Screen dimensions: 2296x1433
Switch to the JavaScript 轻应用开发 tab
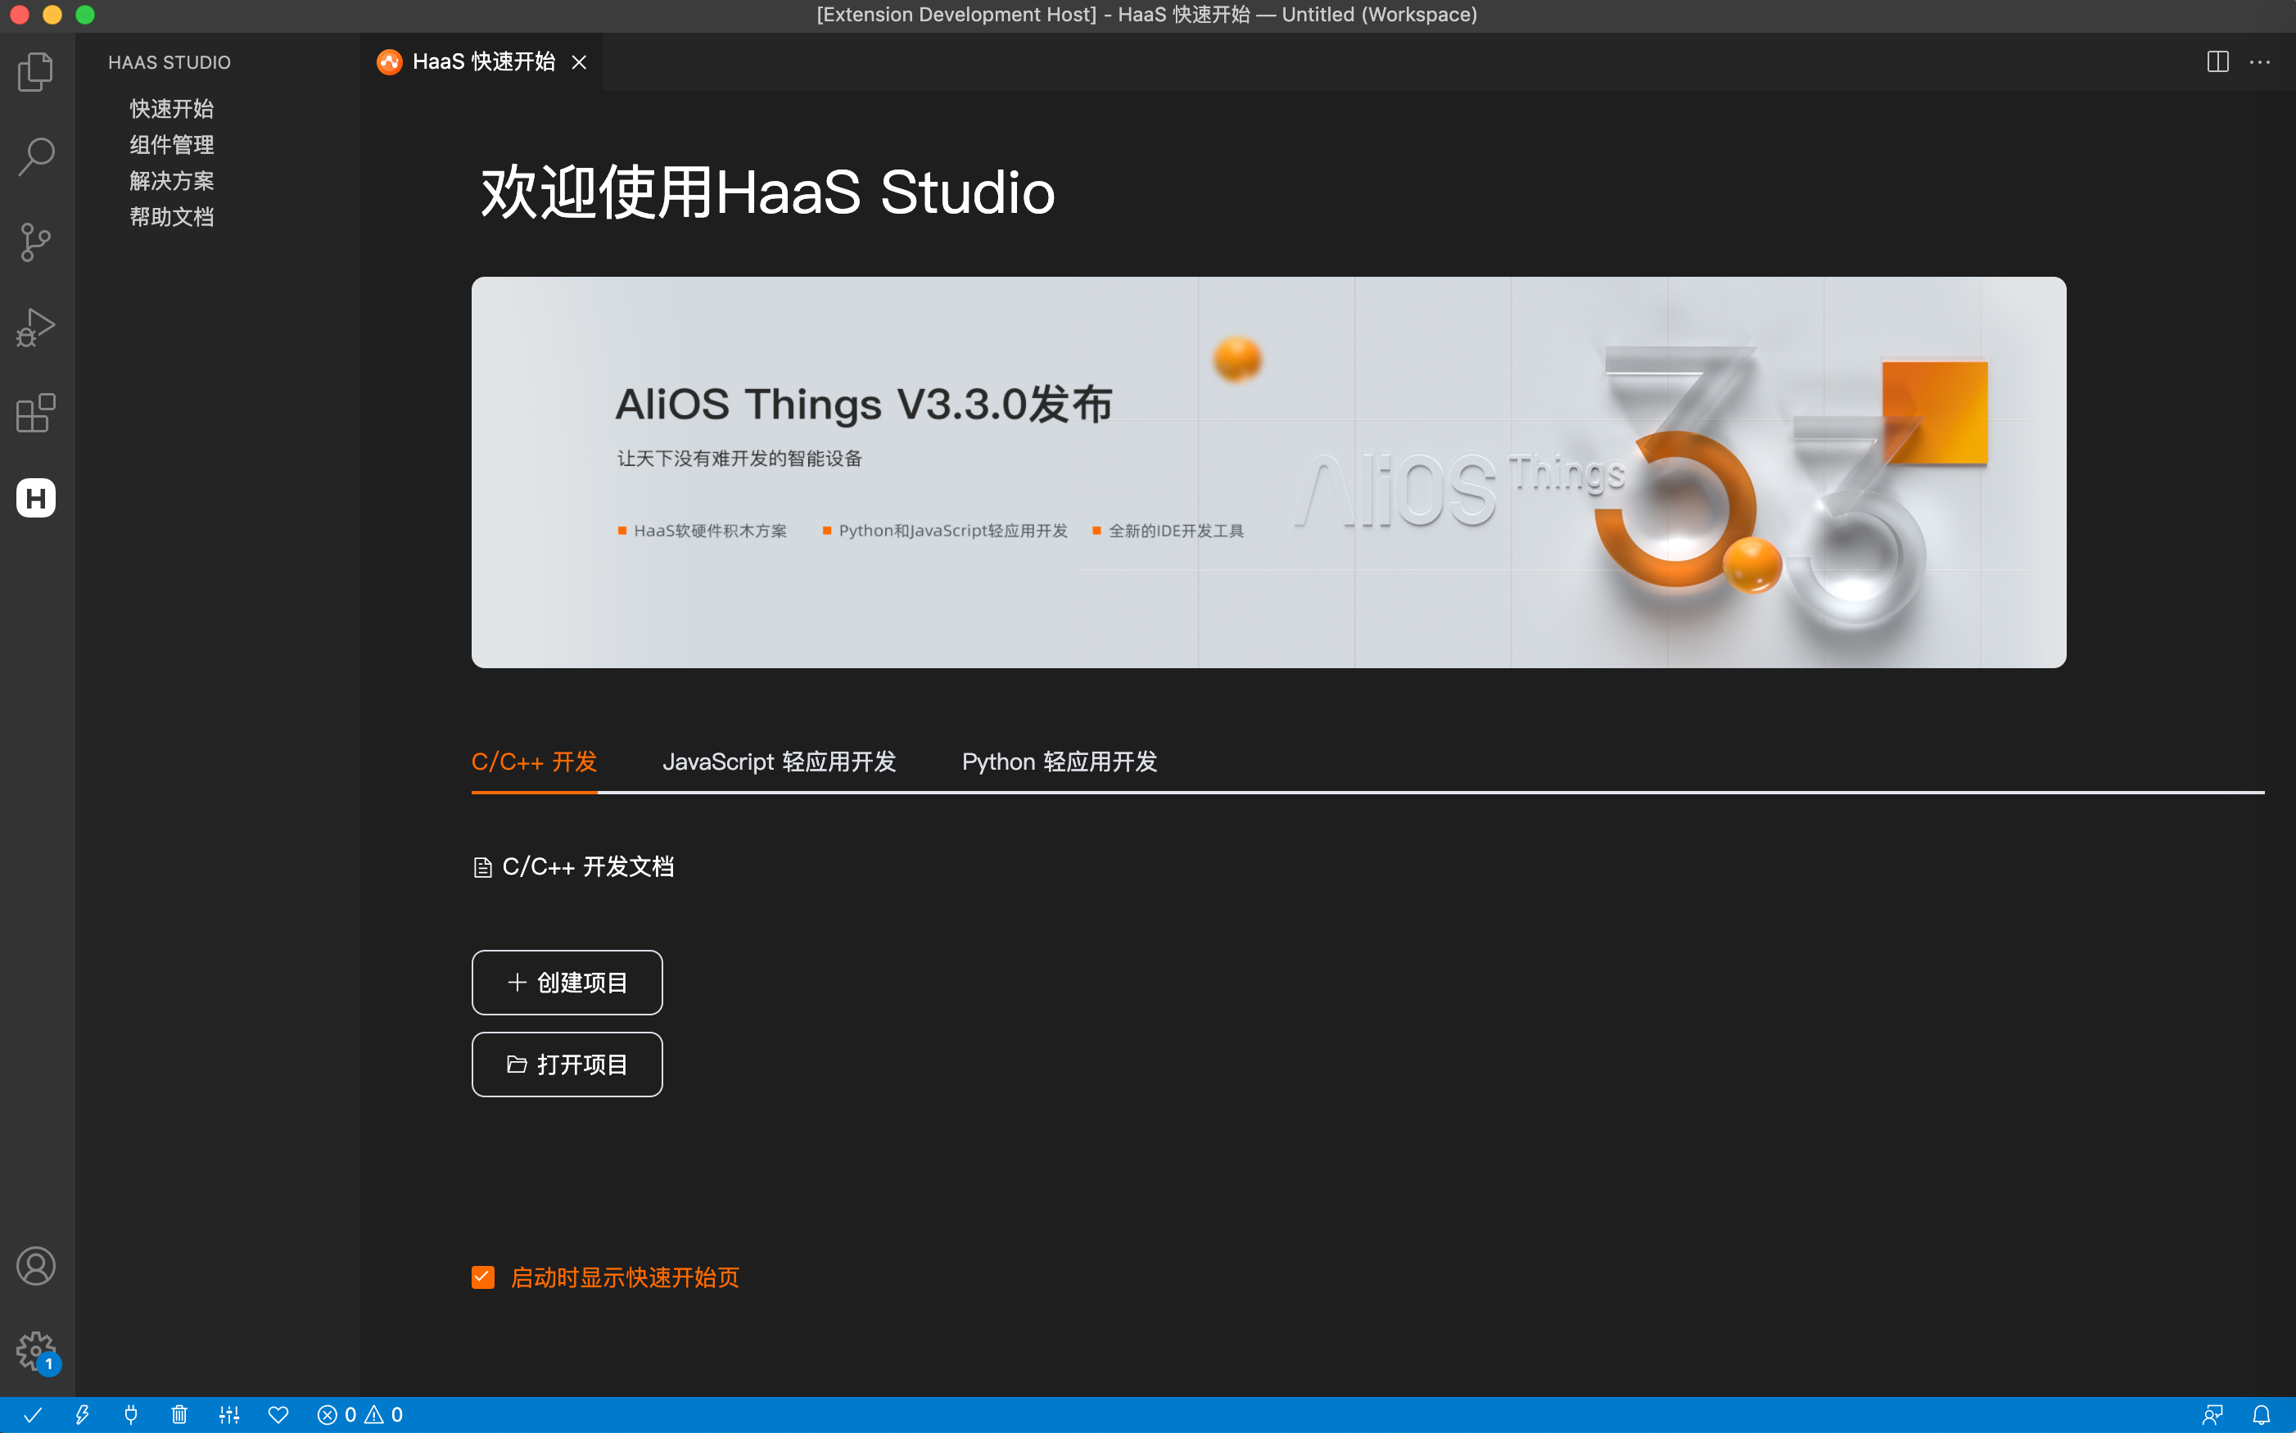(x=779, y=761)
